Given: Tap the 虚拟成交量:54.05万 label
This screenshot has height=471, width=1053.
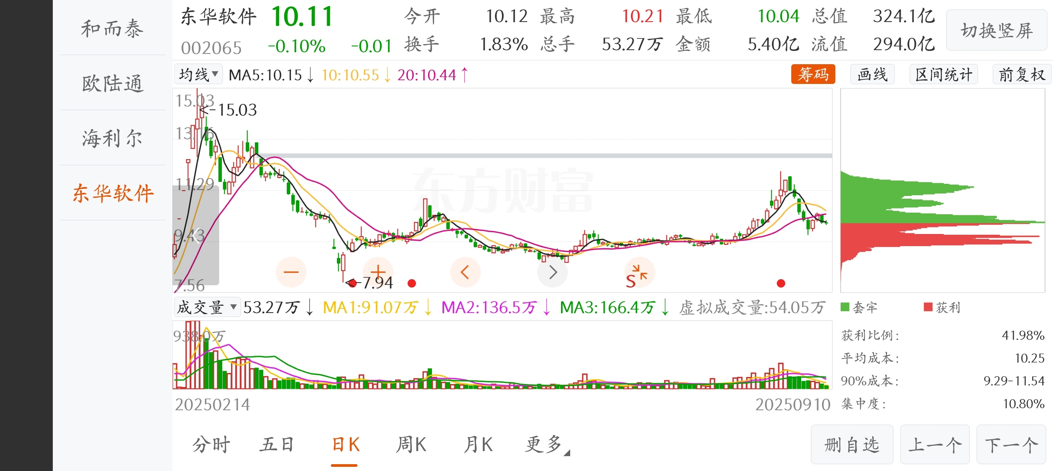Looking at the screenshot, I should click(752, 307).
